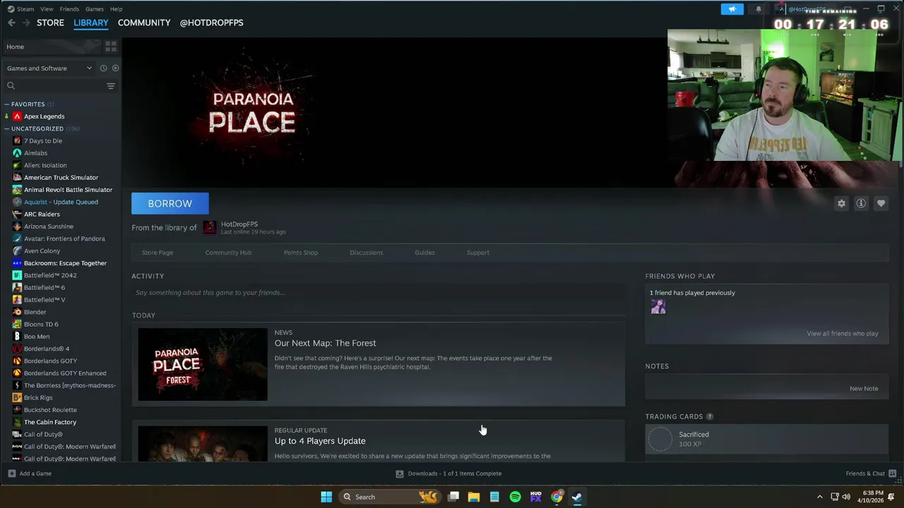Select 7 Days to Die in library
The image size is (904, 508).
tap(43, 141)
